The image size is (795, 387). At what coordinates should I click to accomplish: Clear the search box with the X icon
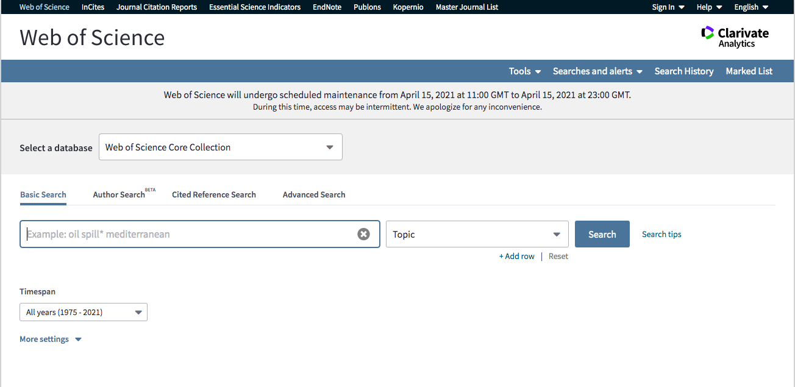pyautogui.click(x=363, y=234)
